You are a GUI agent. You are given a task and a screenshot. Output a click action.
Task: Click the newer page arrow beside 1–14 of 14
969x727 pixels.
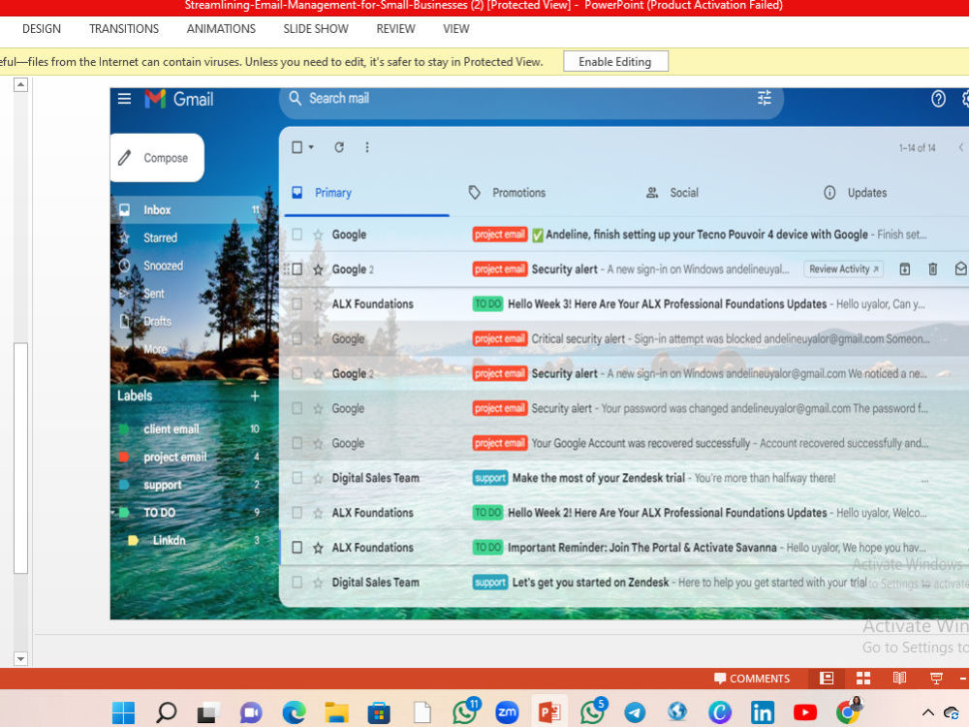pyautogui.click(x=961, y=147)
